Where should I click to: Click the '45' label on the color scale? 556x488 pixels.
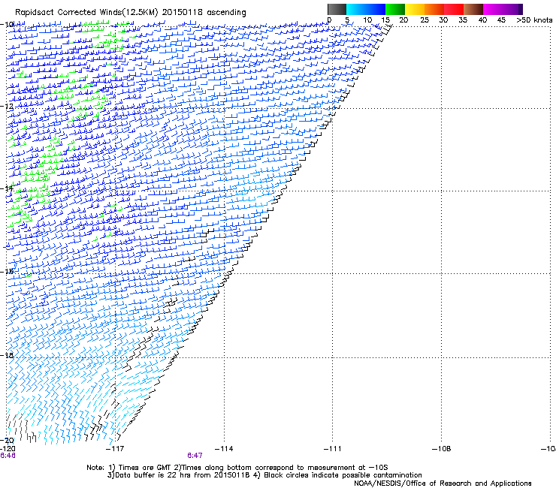pos(501,20)
